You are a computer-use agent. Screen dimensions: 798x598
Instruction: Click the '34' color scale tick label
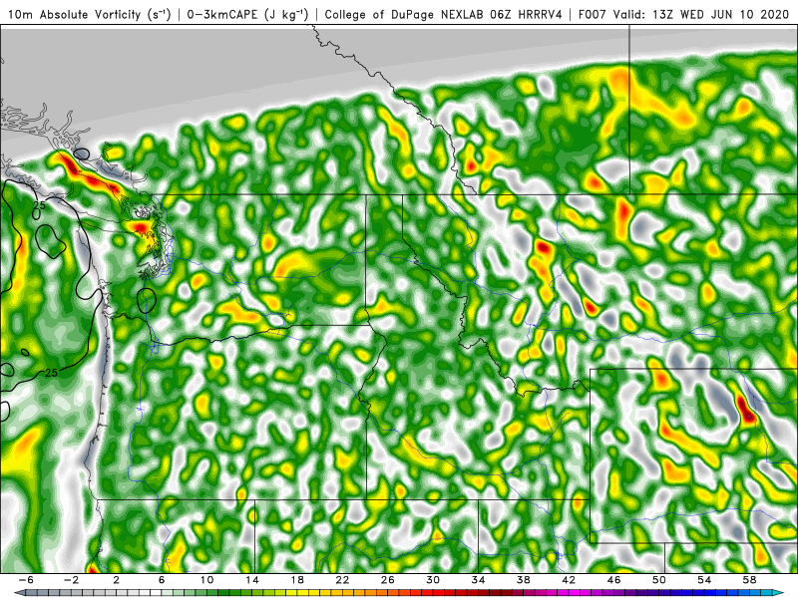479,580
